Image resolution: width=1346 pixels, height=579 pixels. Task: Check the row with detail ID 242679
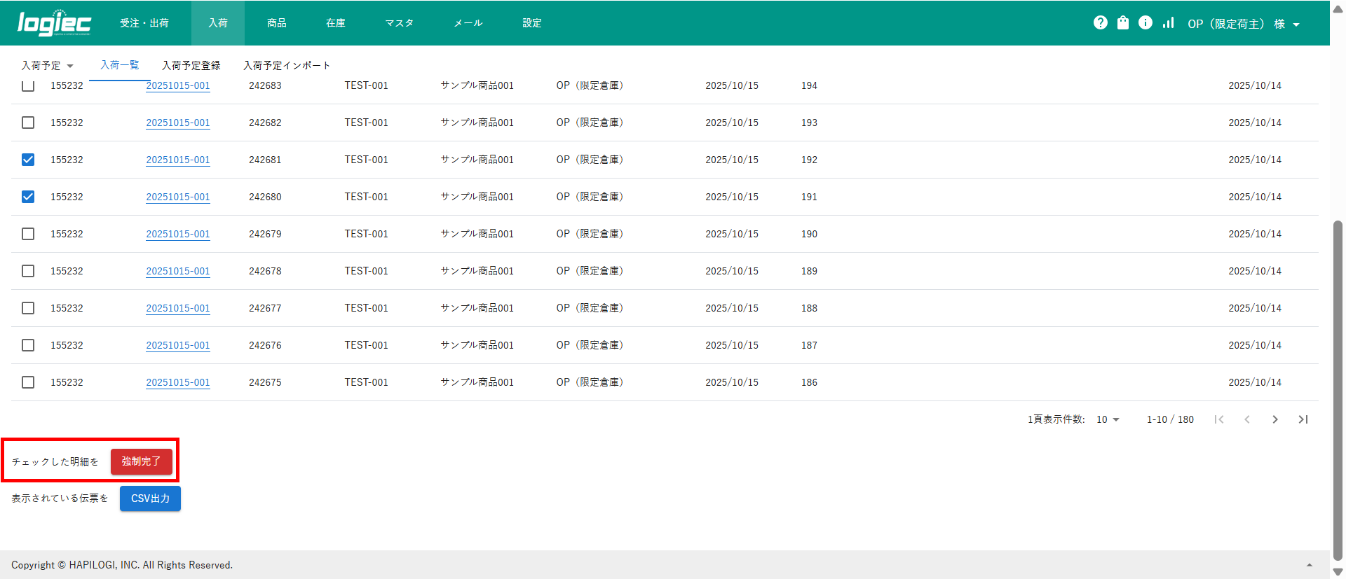(x=28, y=234)
